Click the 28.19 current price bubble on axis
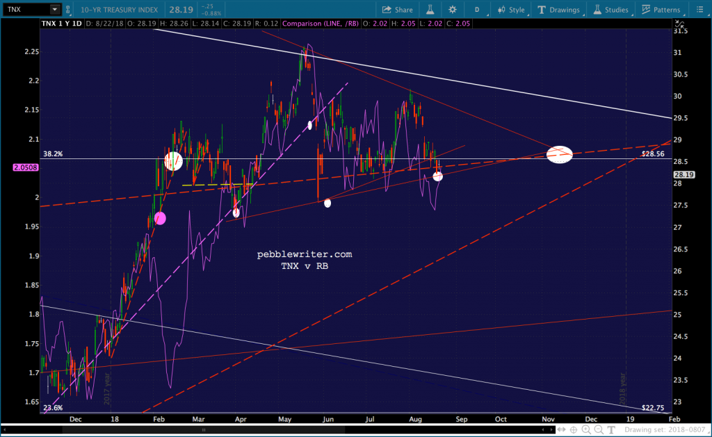Image resolution: width=712 pixels, height=437 pixels. (x=684, y=174)
